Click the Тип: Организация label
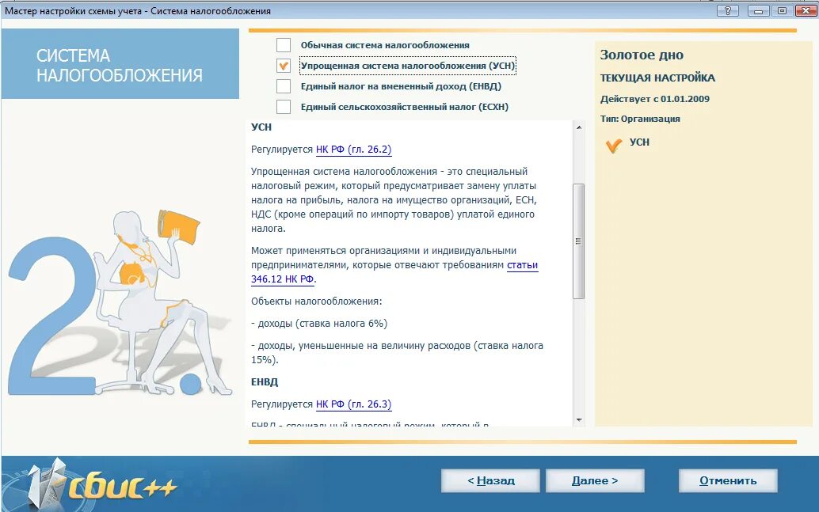The width and height of the screenshot is (819, 512). click(640, 119)
